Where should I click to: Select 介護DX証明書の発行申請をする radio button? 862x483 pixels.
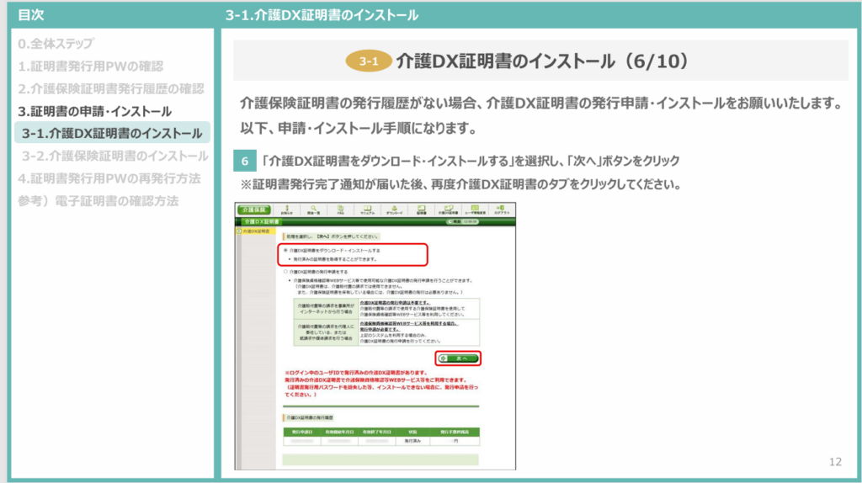(285, 272)
